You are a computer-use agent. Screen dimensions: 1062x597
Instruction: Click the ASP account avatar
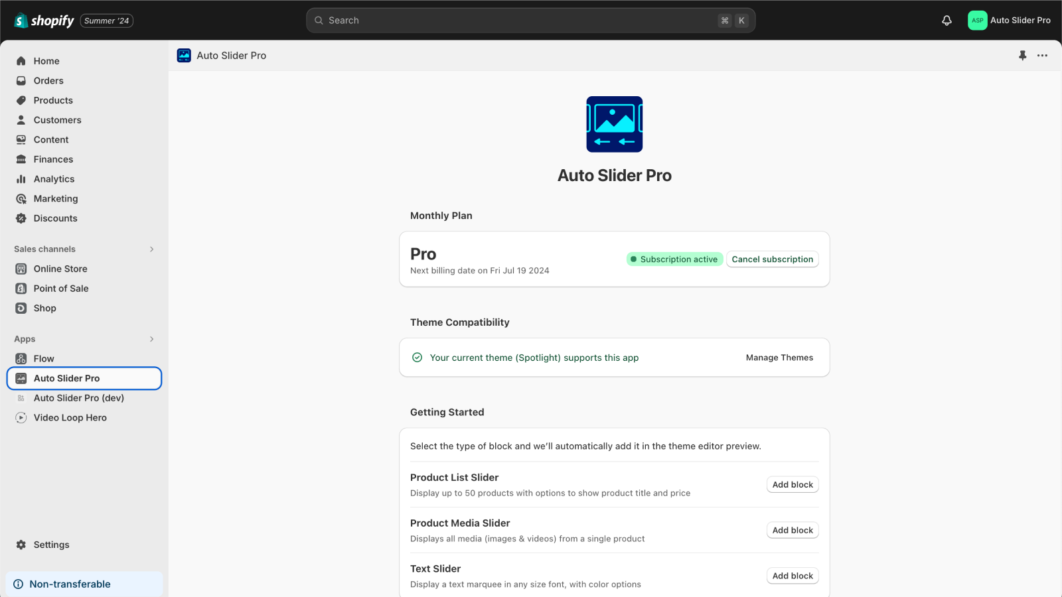pyautogui.click(x=977, y=21)
